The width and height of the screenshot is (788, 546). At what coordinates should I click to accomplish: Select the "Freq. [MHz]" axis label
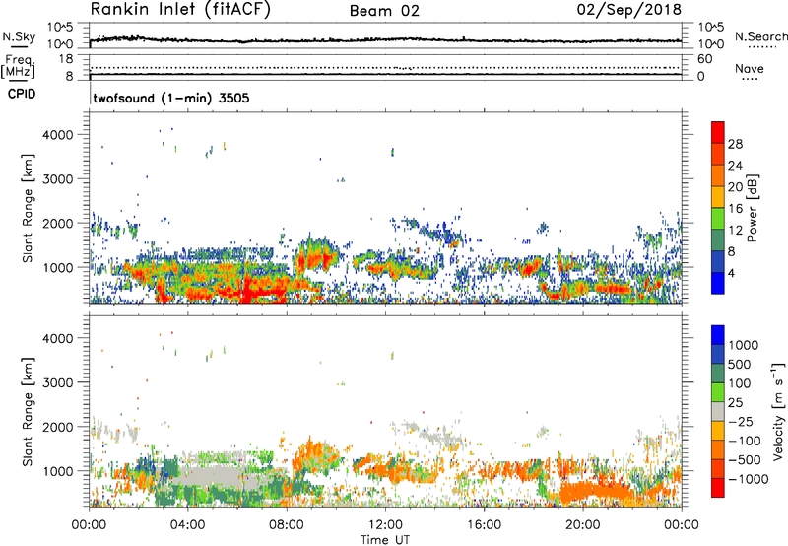(x=19, y=67)
